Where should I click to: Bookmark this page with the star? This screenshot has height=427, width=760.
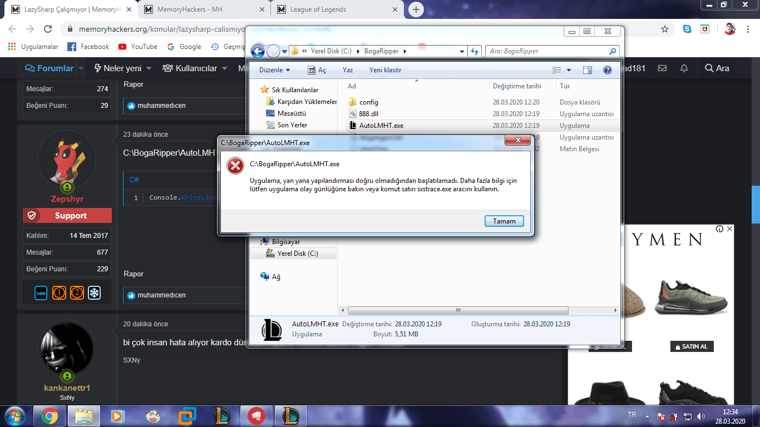(x=664, y=29)
